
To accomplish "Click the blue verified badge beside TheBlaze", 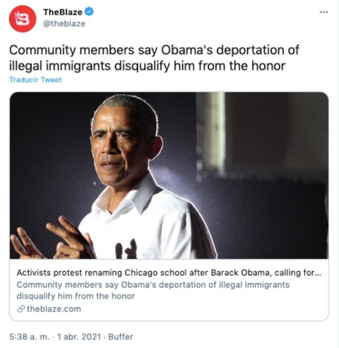I will coord(89,12).
